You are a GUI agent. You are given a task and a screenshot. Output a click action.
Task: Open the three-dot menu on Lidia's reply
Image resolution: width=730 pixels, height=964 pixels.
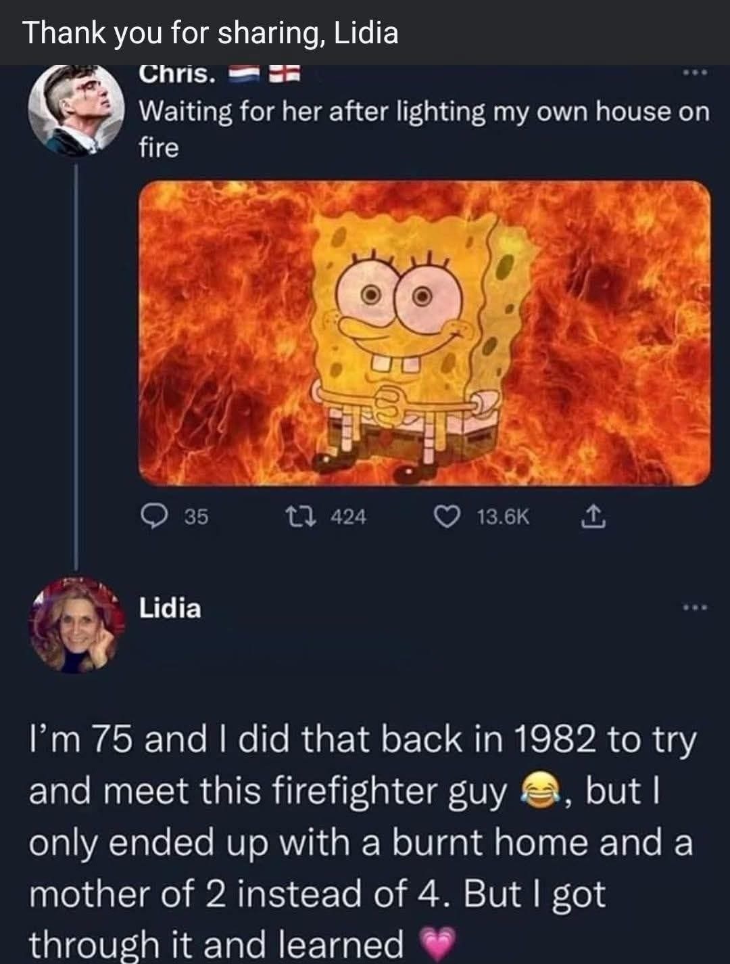(x=695, y=607)
